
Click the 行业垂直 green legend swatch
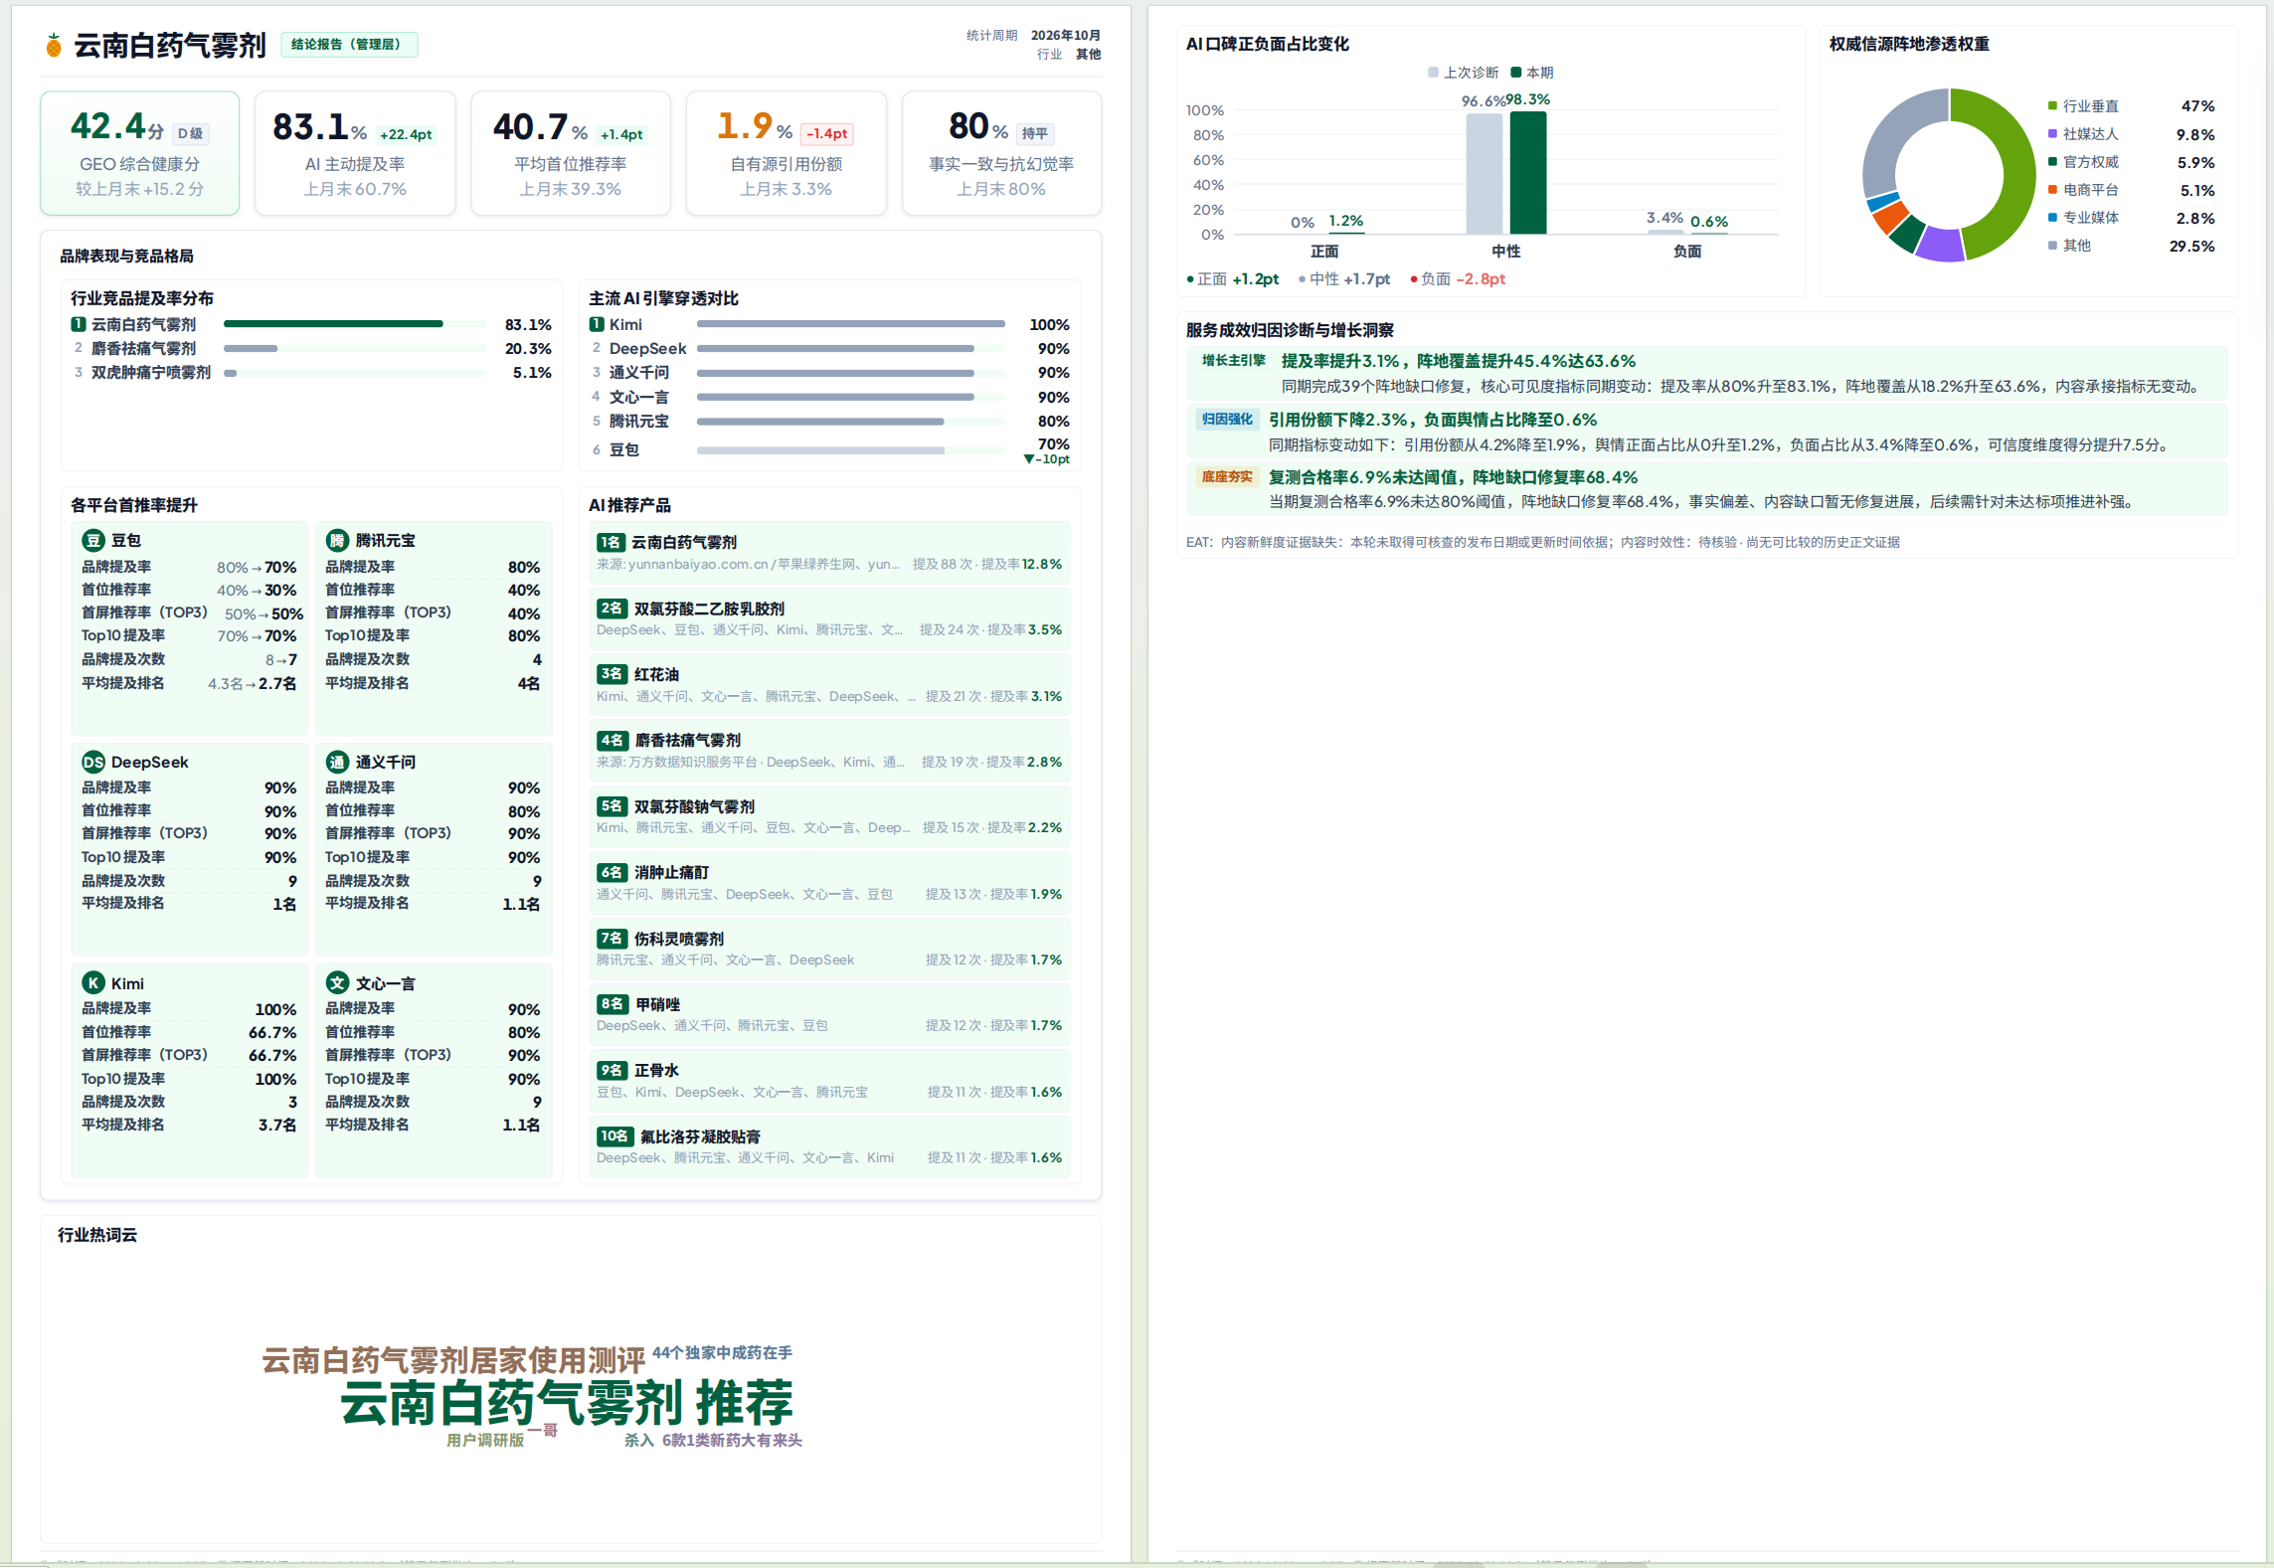(2052, 105)
